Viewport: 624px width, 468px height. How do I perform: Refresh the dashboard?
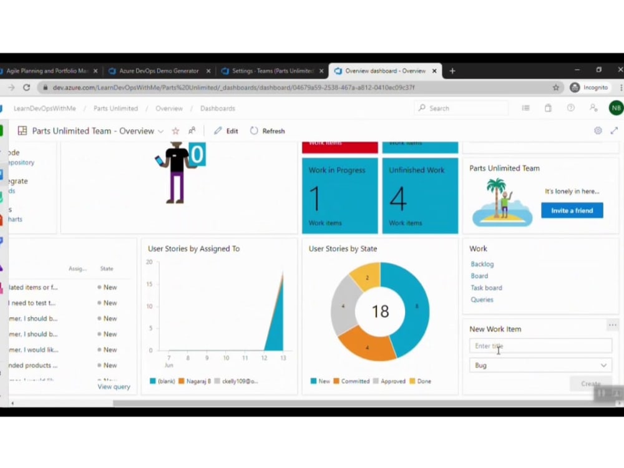[268, 131]
